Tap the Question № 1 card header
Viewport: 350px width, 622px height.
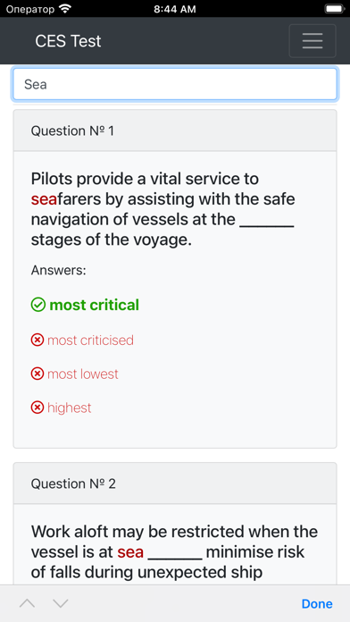(175, 130)
